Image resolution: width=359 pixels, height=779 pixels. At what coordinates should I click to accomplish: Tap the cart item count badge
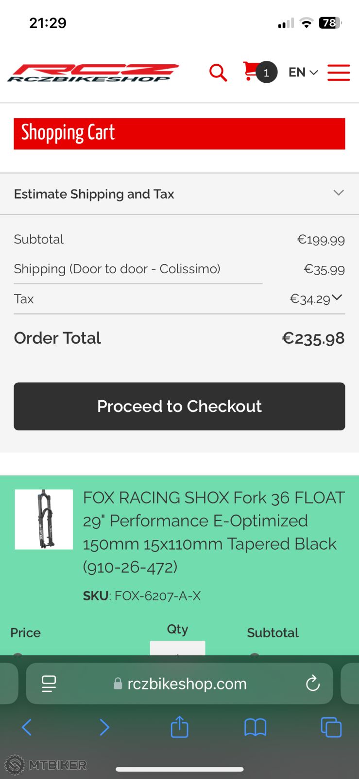[x=266, y=73]
